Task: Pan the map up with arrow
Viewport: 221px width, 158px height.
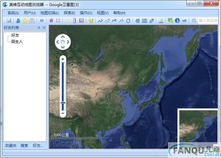Action: tap(63, 37)
